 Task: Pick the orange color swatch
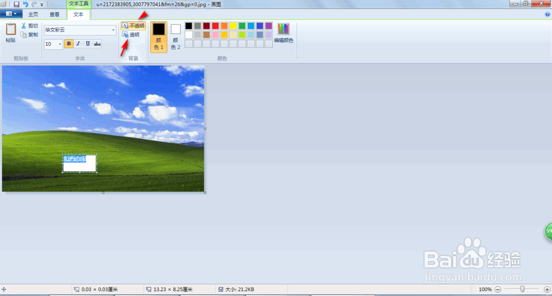[224, 26]
